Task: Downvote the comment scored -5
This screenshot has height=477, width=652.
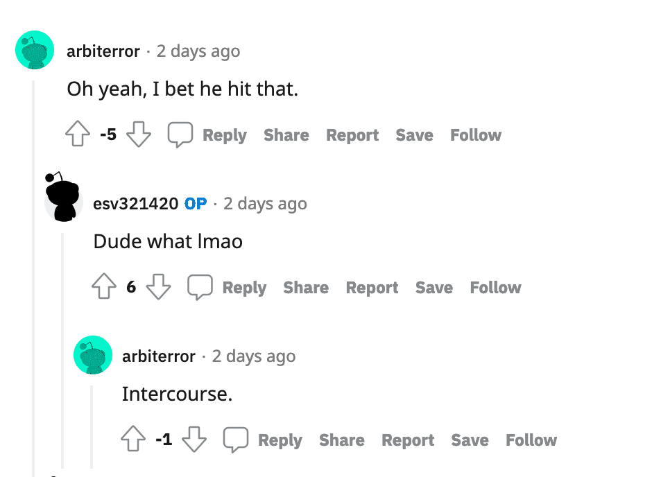Action: click(x=139, y=135)
